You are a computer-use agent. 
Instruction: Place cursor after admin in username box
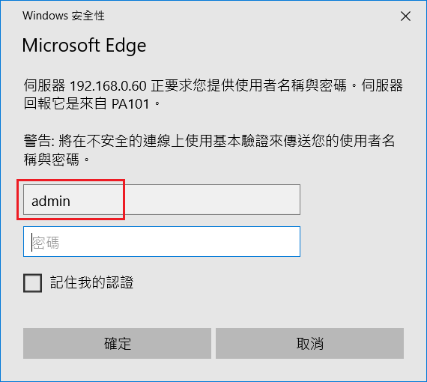(71, 201)
